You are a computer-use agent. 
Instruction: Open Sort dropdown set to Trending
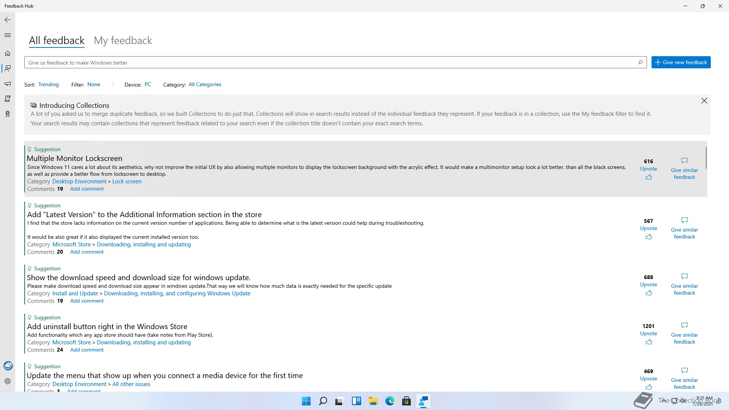pyautogui.click(x=49, y=85)
